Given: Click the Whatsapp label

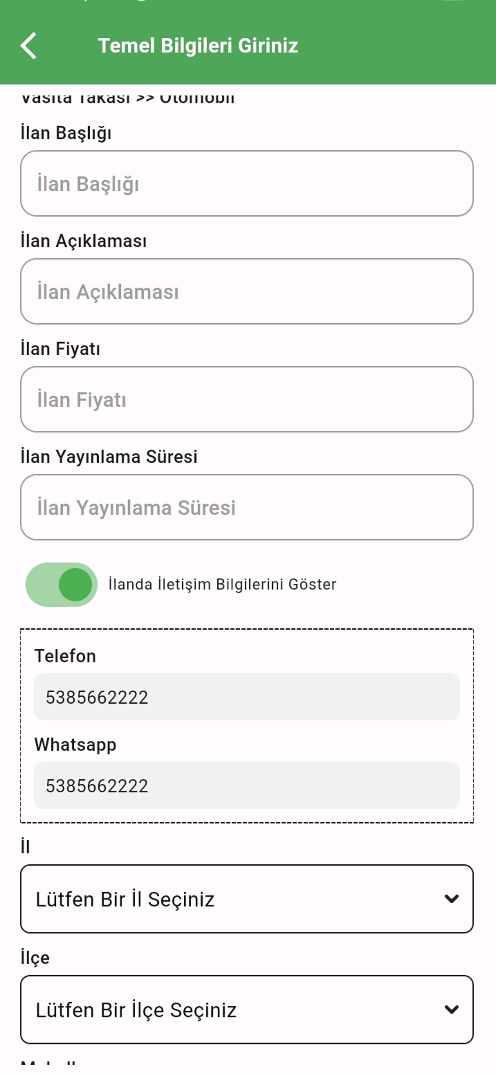Looking at the screenshot, I should point(75,745).
